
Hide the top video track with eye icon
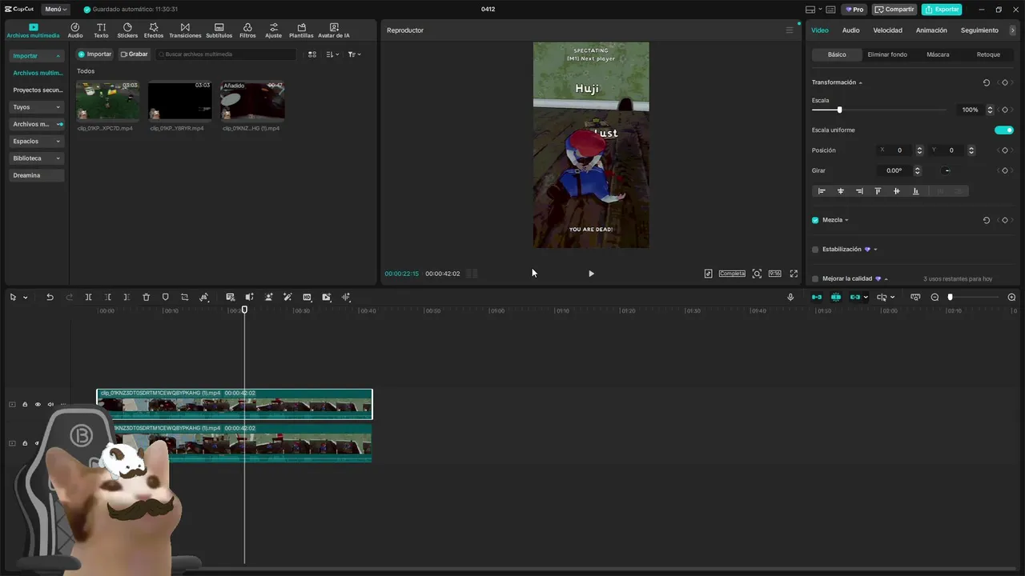(37, 404)
